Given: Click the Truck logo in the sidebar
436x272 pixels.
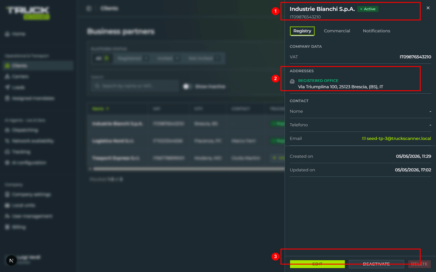Looking at the screenshot, I should pyautogui.click(x=28, y=13).
